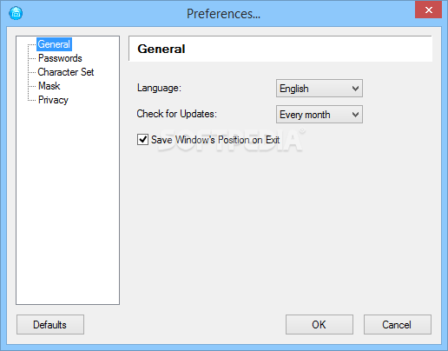448x351 pixels.
Task: Discard changes with the Cancel button
Action: pos(398,325)
